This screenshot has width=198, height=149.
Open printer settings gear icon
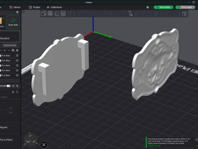tap(17, 12)
